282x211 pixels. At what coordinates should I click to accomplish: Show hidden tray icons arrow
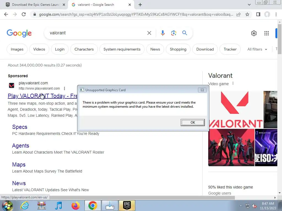[x=241, y=206]
